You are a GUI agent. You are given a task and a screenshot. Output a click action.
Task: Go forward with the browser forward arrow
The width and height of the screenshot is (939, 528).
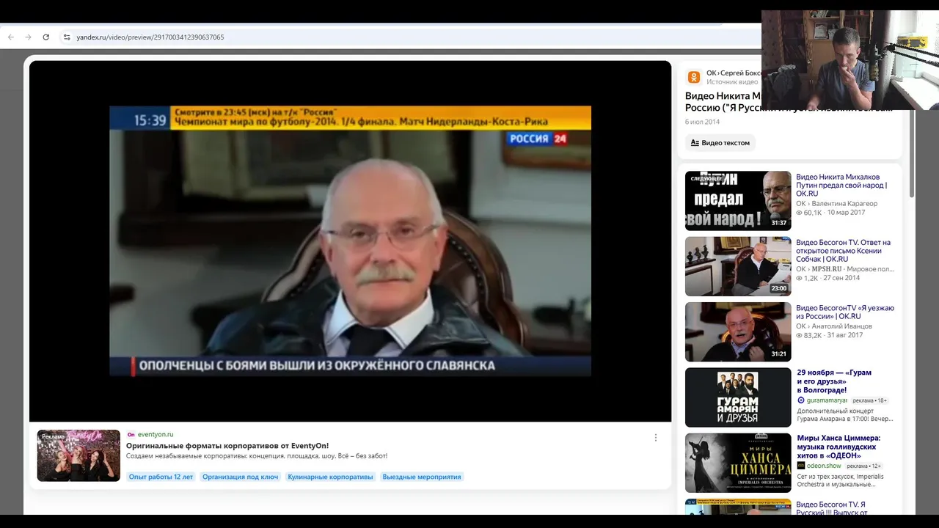click(x=28, y=37)
